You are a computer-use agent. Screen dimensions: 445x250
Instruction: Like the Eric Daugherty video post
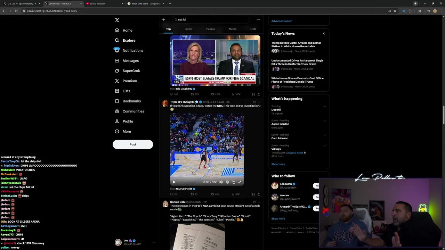216,94
